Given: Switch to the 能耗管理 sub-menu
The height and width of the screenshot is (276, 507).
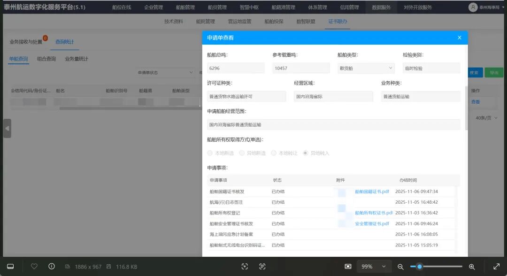Looking at the screenshot, I should click(x=205, y=21).
